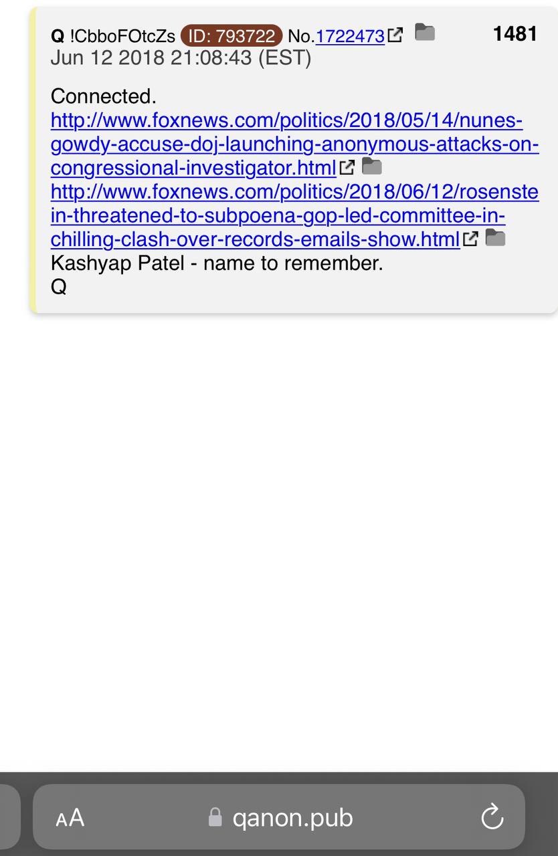Tap the qanon.pub address field
This screenshot has height=856, width=558.
pyautogui.click(x=279, y=817)
